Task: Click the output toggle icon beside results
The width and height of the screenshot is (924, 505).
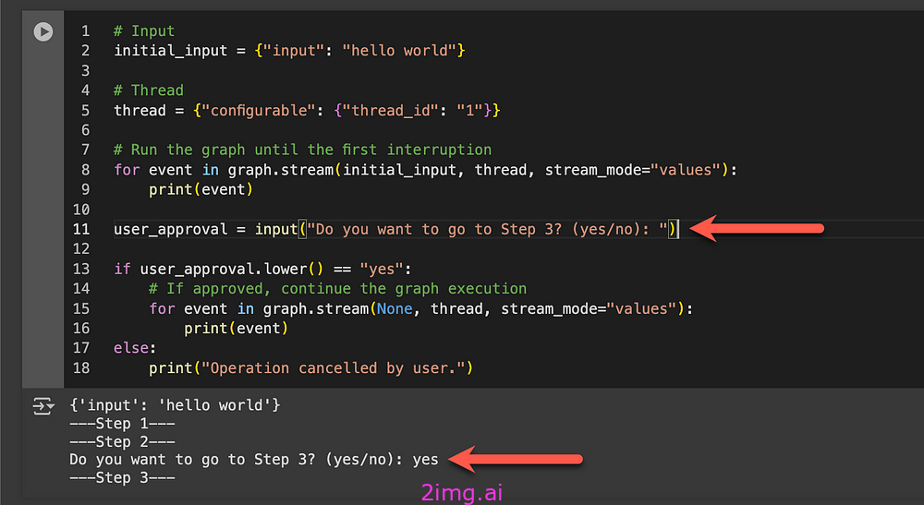Action: click(43, 406)
